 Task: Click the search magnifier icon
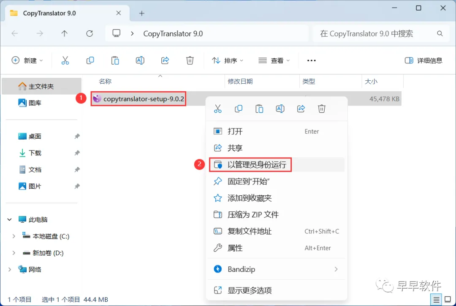(440, 34)
